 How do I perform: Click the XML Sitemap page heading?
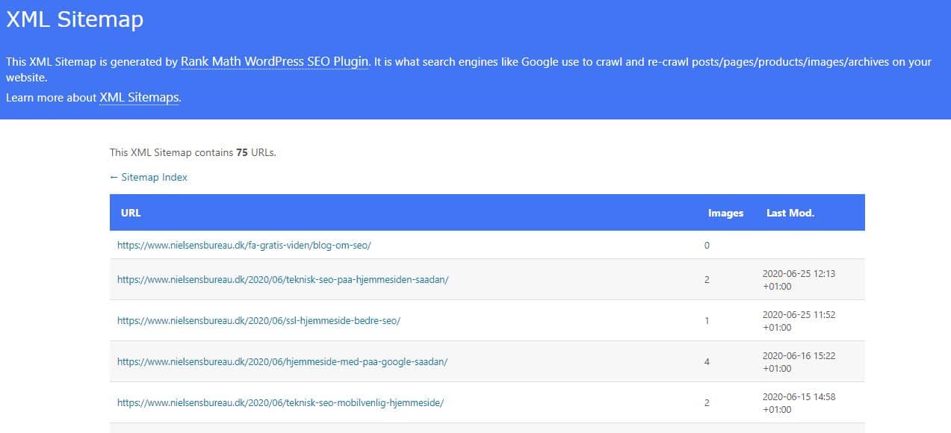coord(75,20)
